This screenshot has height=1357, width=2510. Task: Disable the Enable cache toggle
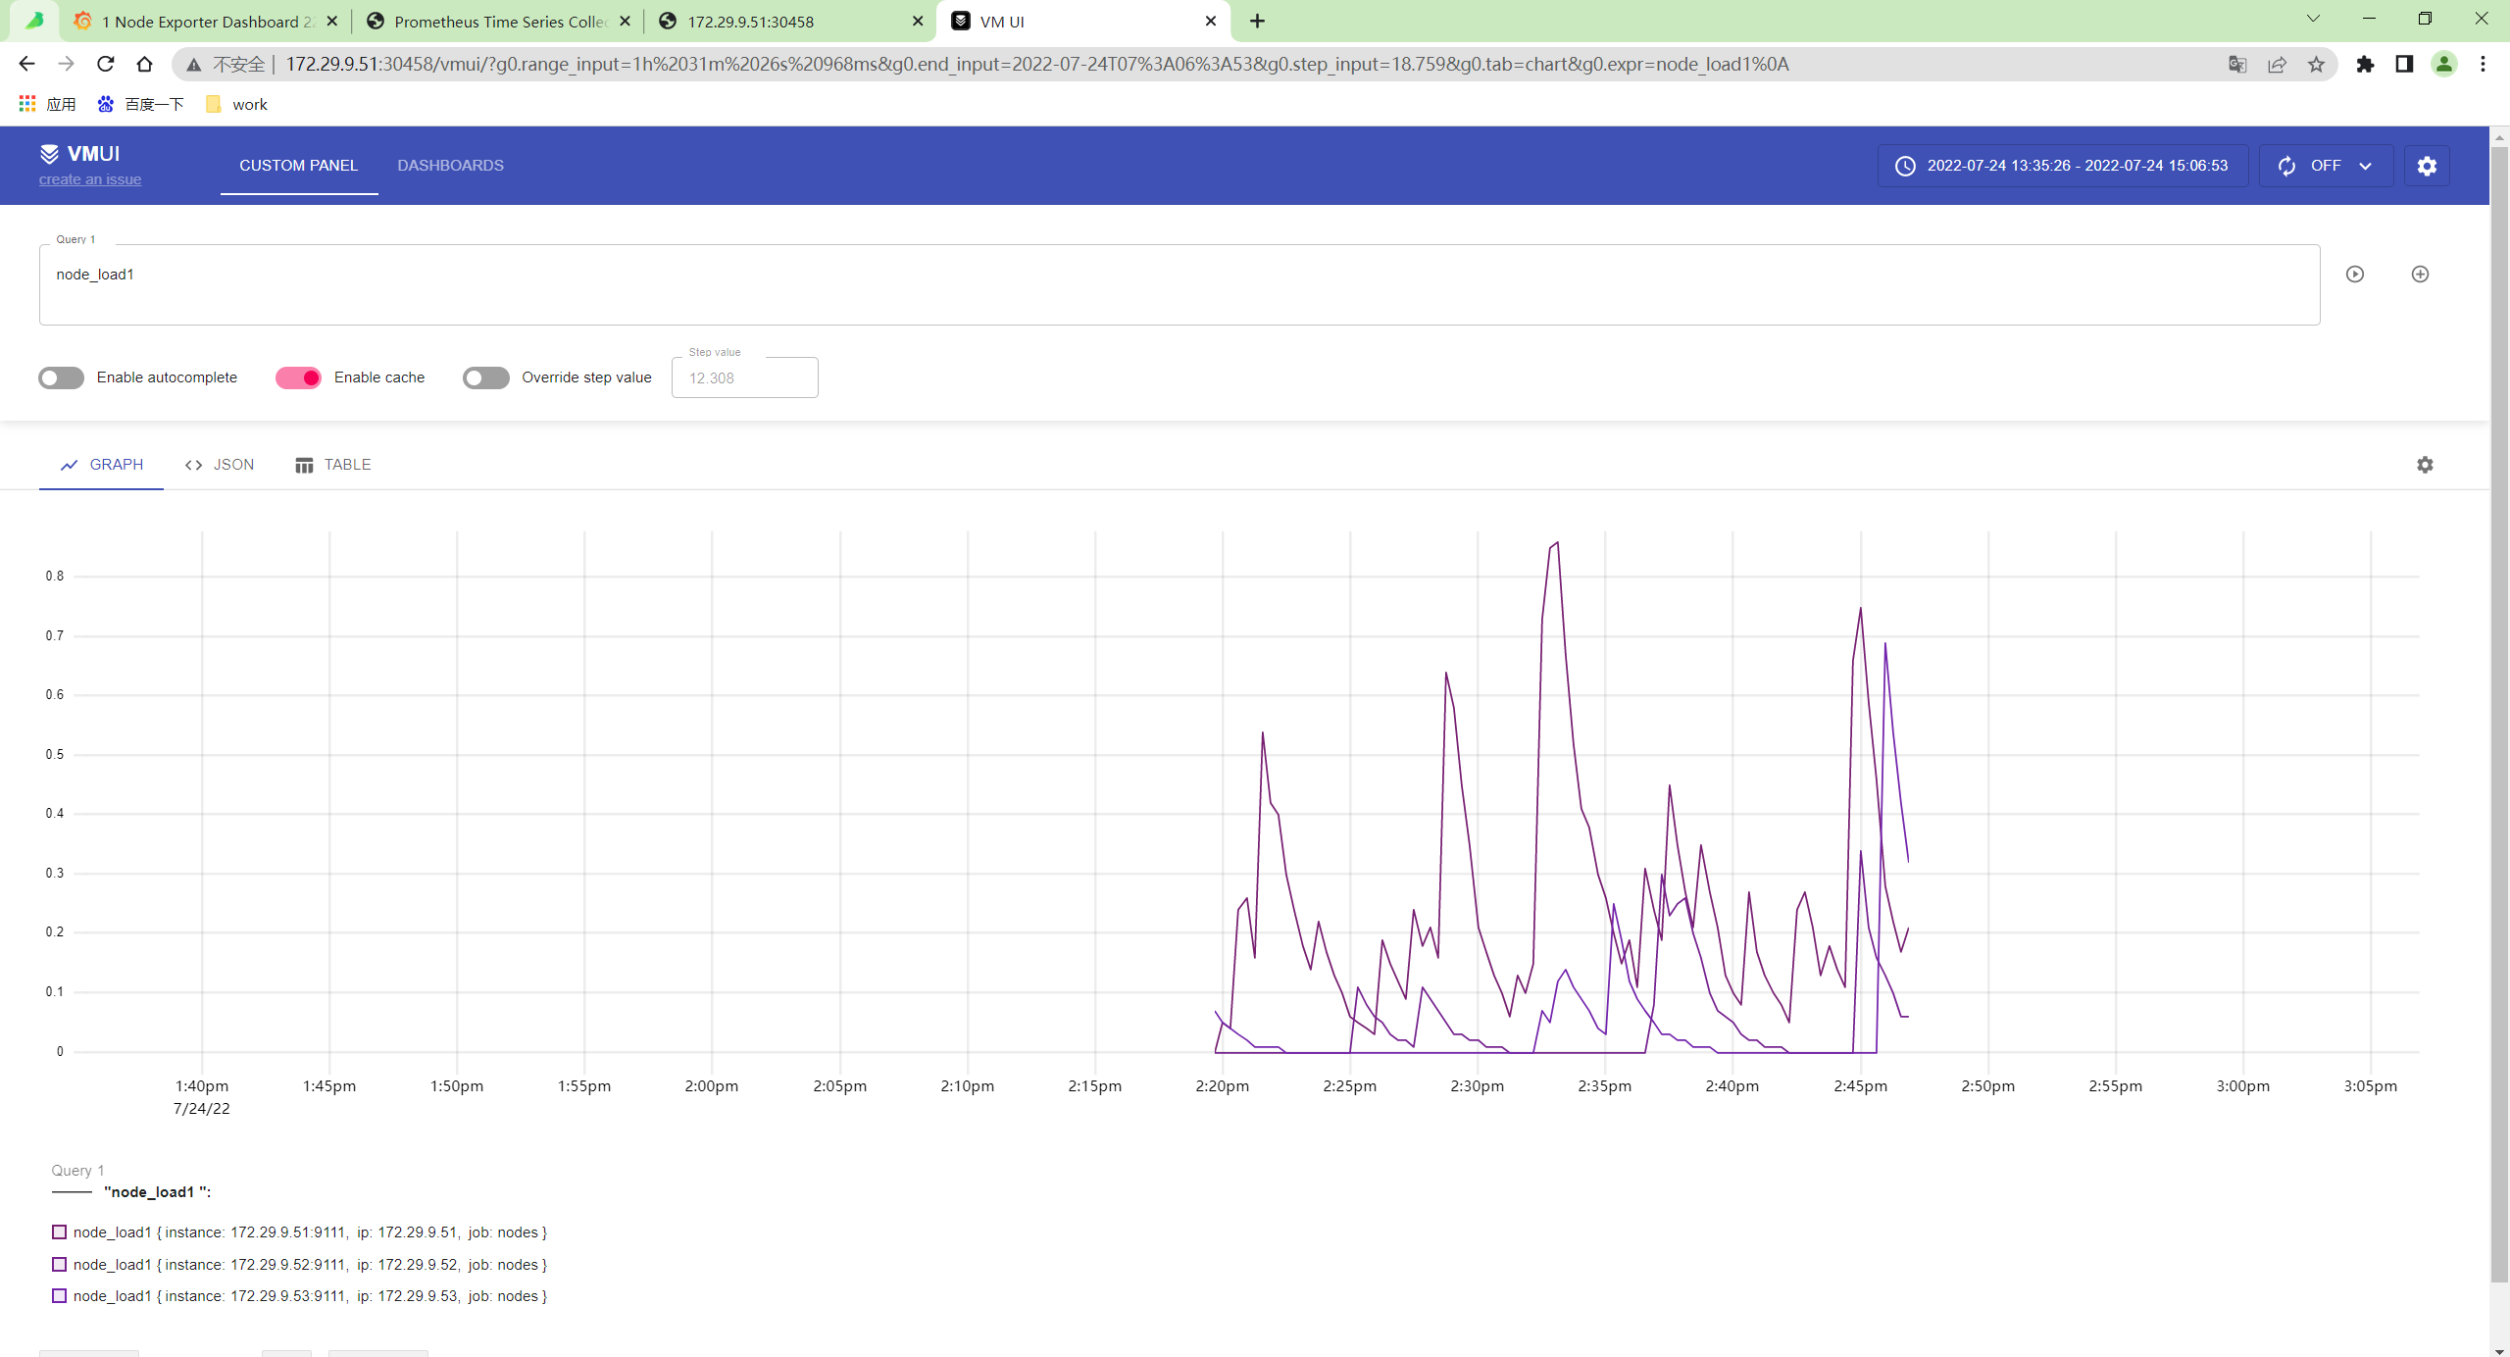pos(298,377)
